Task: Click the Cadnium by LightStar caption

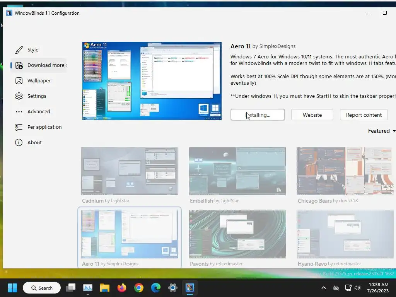Action: (106, 201)
